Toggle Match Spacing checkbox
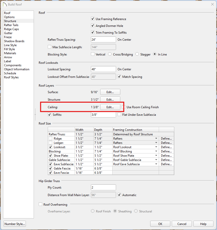Image resolution: width=217 pixels, height=230 pixels. 119,77
